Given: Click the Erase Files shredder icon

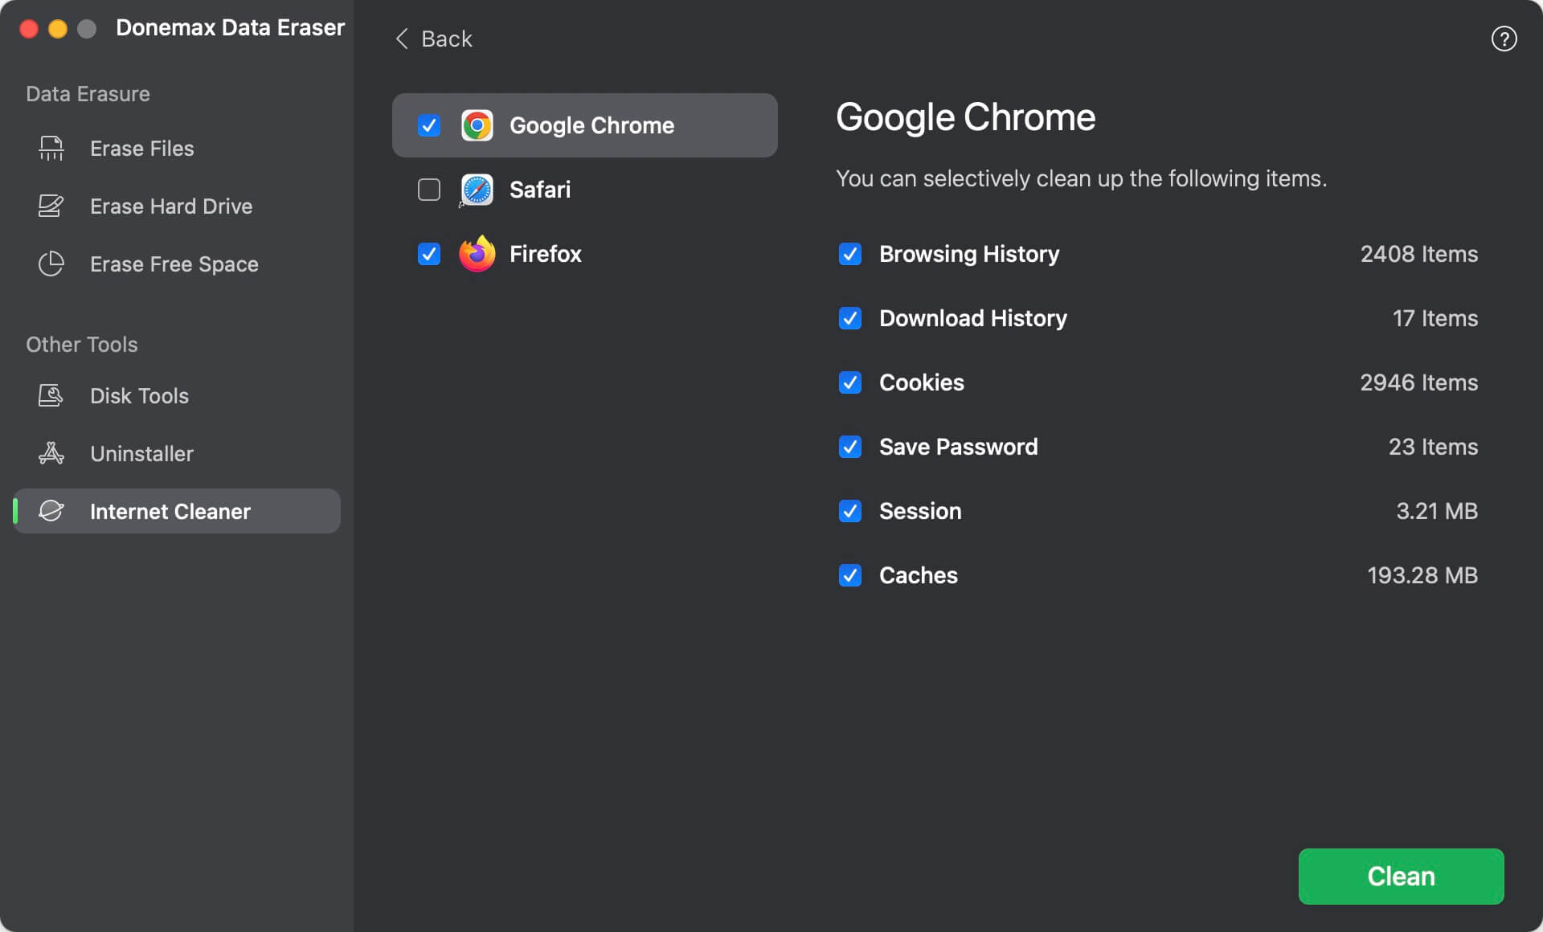Looking at the screenshot, I should coord(51,149).
